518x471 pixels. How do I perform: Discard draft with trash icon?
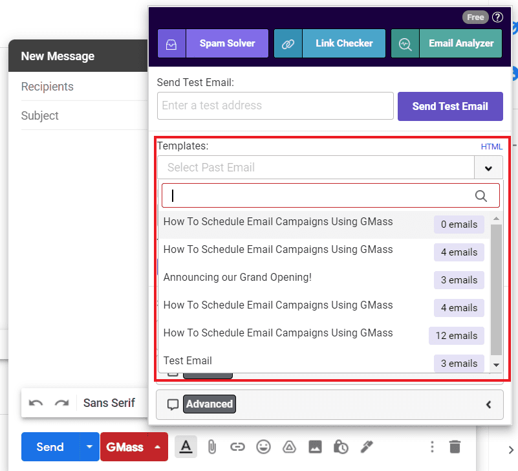tap(455, 446)
